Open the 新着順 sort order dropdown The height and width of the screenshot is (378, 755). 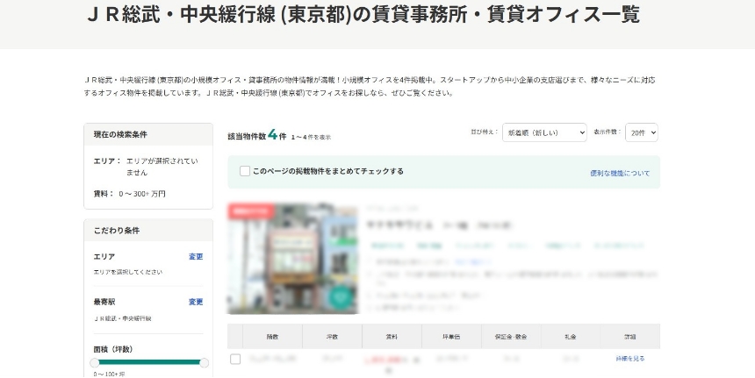coord(544,132)
